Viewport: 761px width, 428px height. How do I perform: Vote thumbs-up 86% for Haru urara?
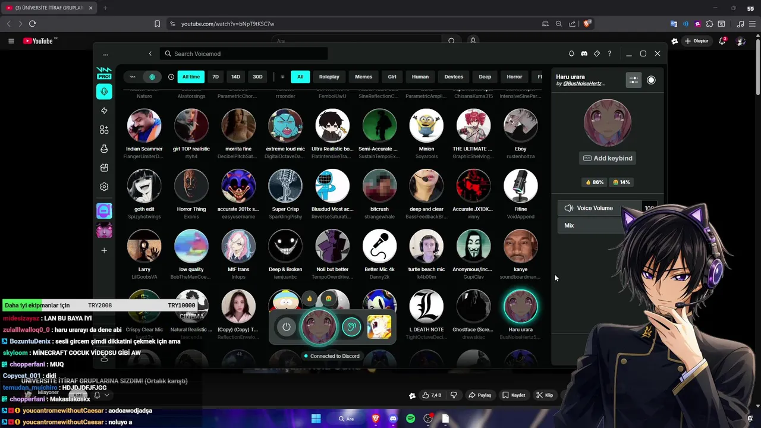pos(595,182)
